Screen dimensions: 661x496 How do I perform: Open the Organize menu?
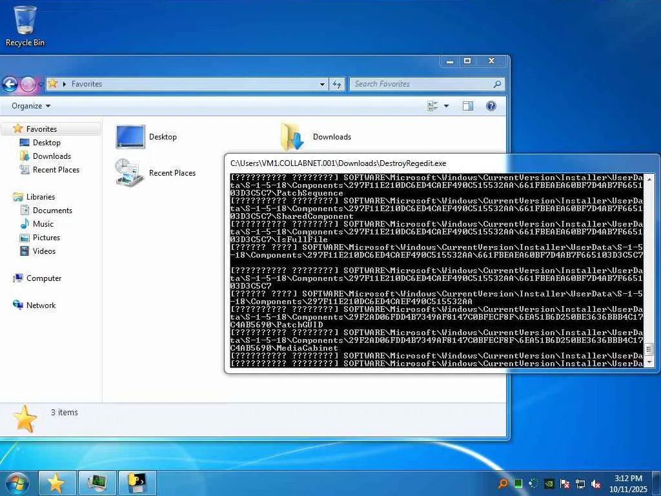(x=31, y=106)
